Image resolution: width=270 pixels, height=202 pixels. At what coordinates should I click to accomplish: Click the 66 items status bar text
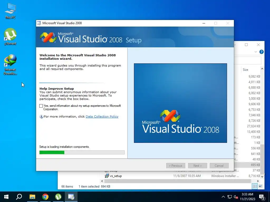(x=67, y=186)
